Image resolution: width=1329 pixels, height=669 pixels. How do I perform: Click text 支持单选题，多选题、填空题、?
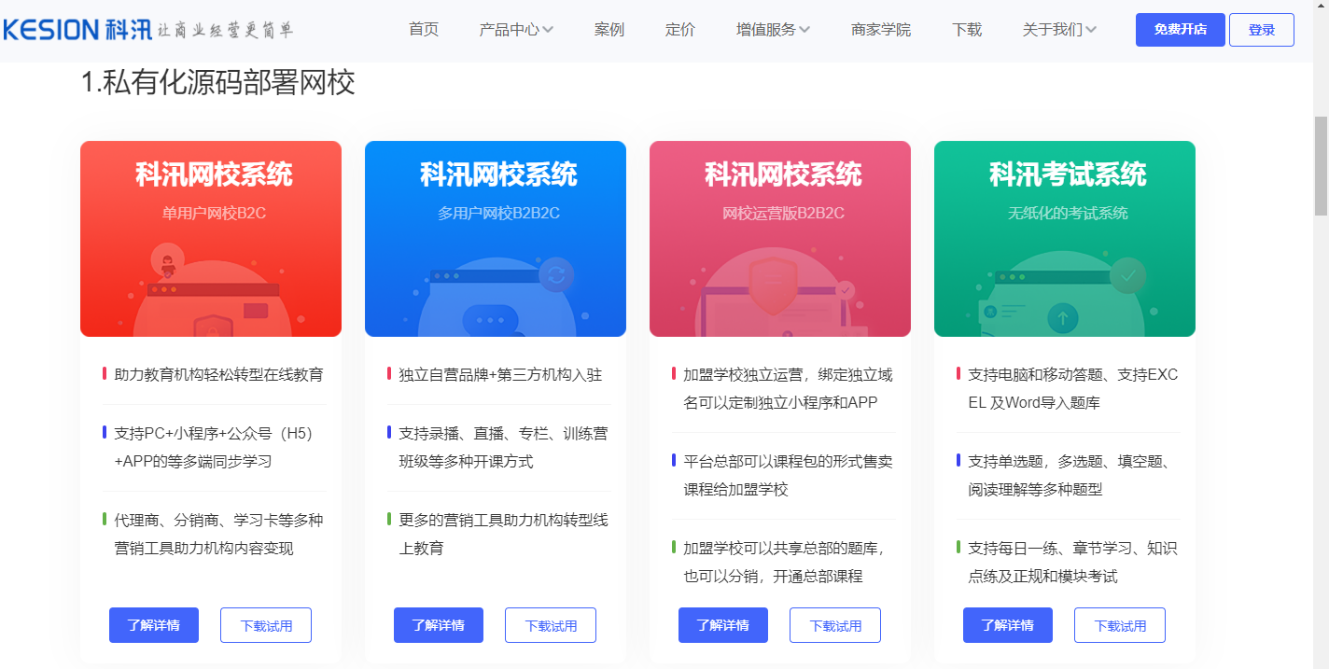[x=1070, y=461]
